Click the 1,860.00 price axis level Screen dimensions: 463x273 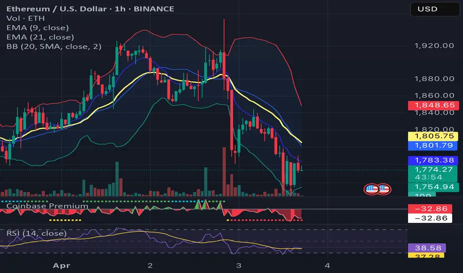tap(434, 95)
